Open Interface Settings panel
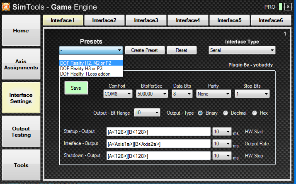 coord(21,98)
